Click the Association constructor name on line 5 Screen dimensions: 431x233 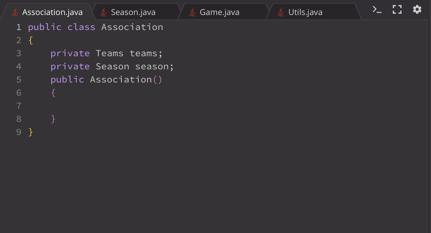click(x=121, y=80)
